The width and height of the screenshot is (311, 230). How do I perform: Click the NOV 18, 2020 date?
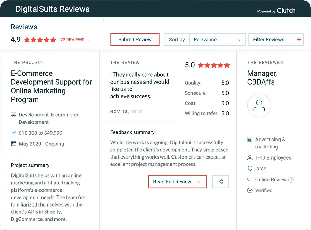[x=126, y=112]
